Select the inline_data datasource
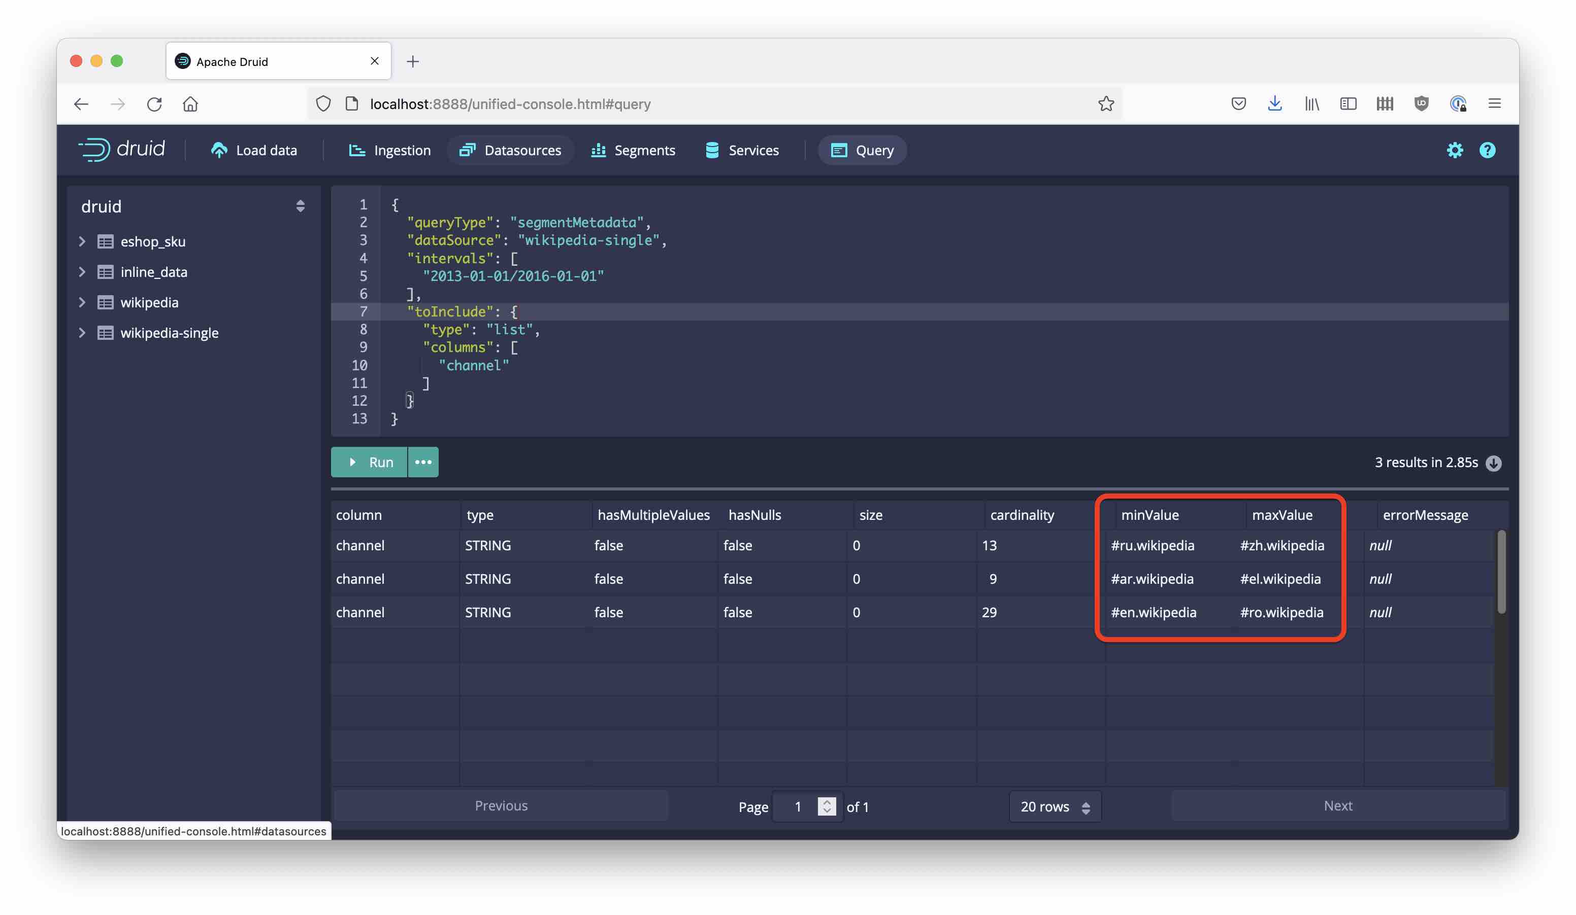1576x915 pixels. point(154,272)
